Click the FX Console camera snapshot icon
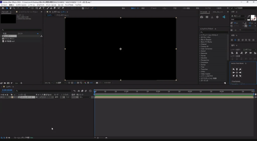The width and height of the screenshot is (257, 141). click(x=202, y=17)
